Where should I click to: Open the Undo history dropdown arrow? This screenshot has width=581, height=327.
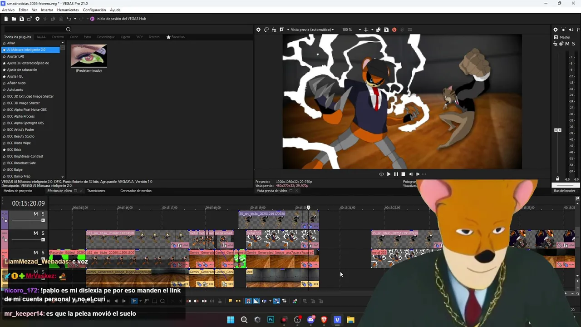tap(74, 19)
